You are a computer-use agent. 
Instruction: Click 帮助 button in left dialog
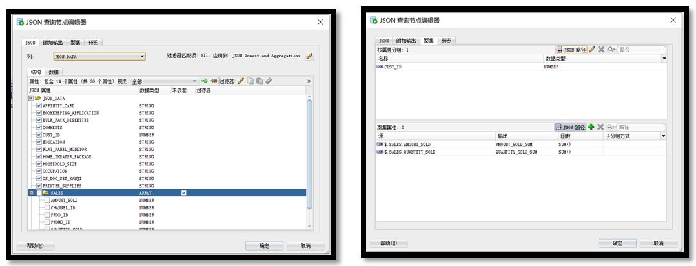(36, 246)
